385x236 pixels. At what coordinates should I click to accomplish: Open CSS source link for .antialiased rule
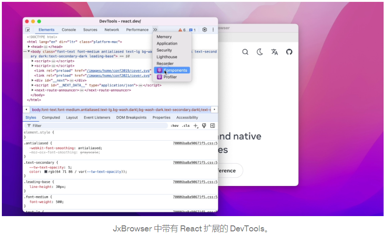pos(195,143)
